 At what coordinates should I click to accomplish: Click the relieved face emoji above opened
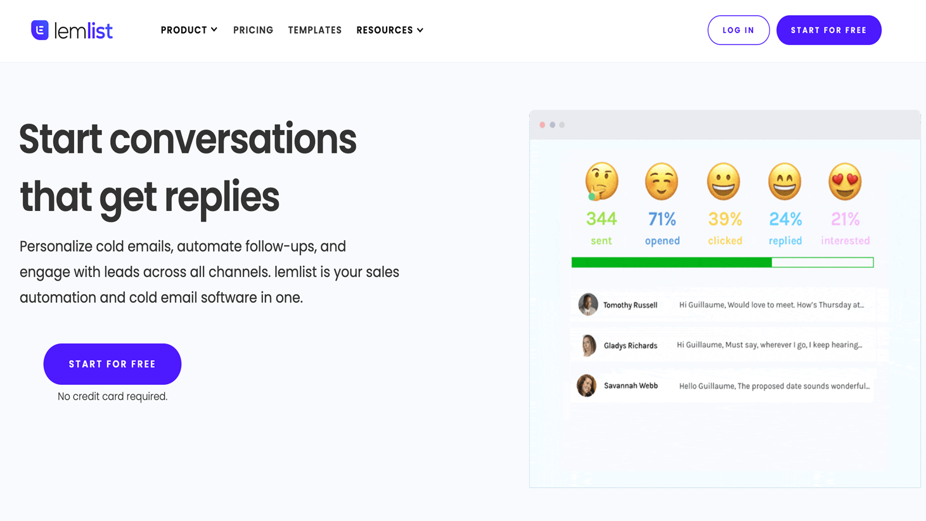click(x=662, y=181)
